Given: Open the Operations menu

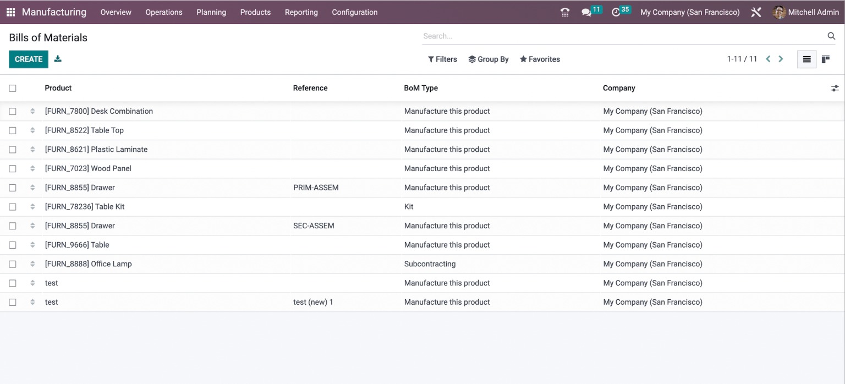Looking at the screenshot, I should click(x=163, y=12).
